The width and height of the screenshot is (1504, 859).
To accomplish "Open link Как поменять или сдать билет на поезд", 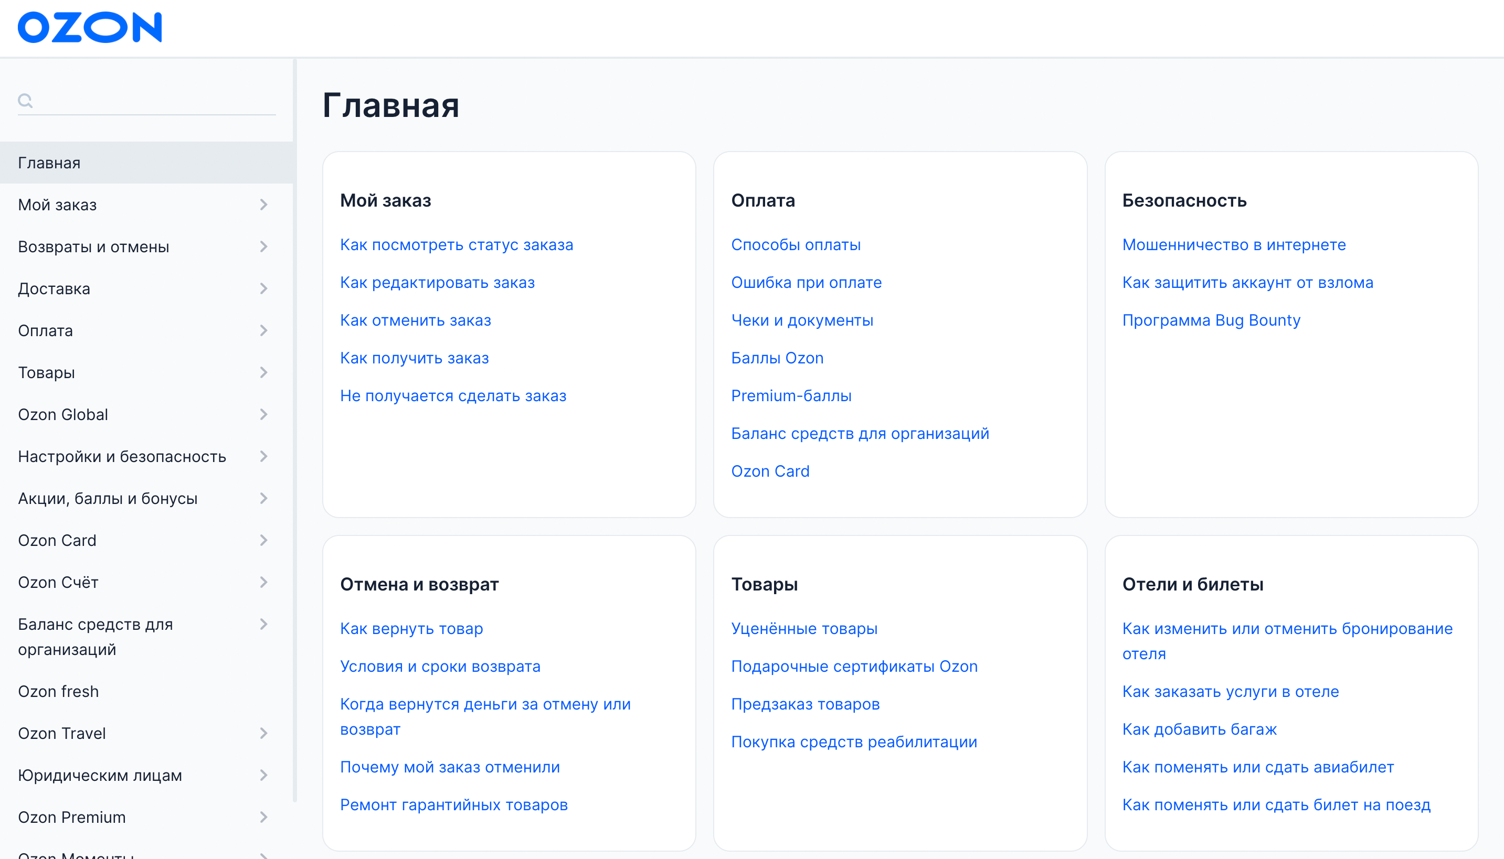I will click(1276, 806).
